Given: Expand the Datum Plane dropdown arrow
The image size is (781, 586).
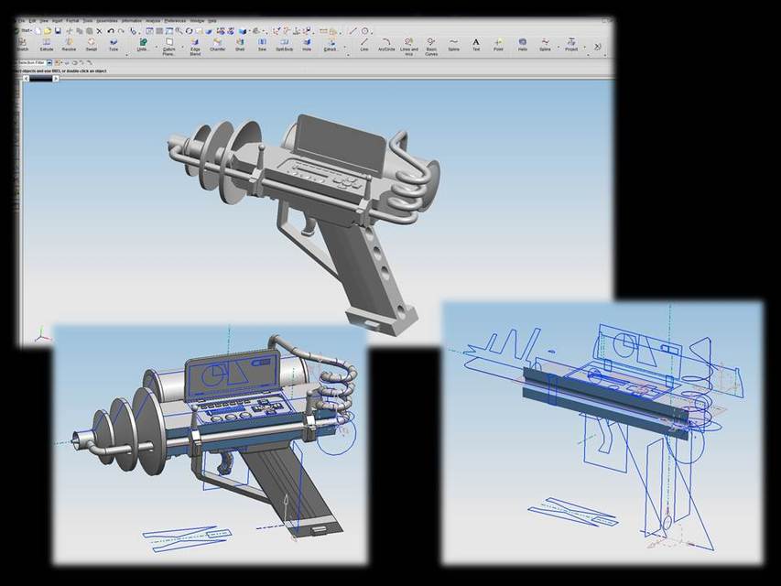Looking at the screenshot, I should point(182,46).
